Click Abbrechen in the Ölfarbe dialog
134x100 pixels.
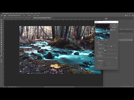[114, 27]
